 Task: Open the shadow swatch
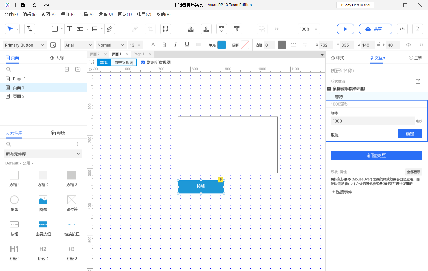(245, 45)
